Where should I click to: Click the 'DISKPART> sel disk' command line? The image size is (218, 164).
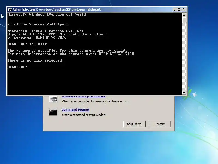(x=27, y=44)
